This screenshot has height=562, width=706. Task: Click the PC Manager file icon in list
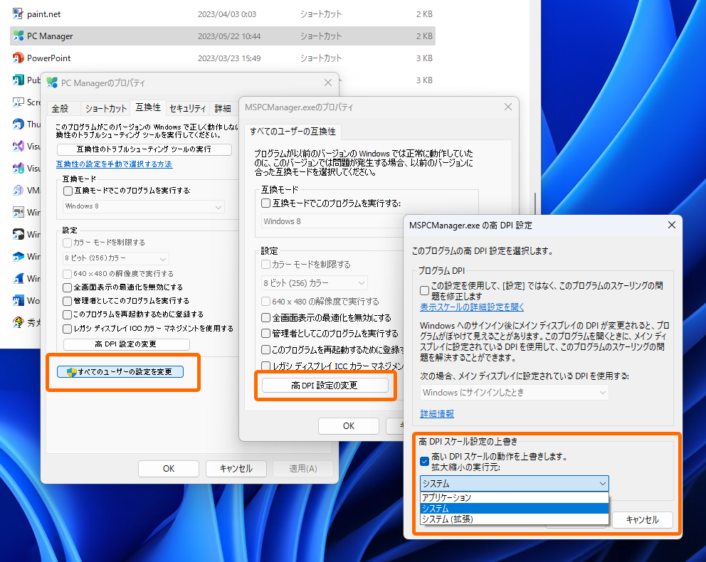(18, 36)
